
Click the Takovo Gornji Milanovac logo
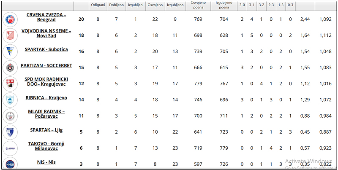pos(9,147)
